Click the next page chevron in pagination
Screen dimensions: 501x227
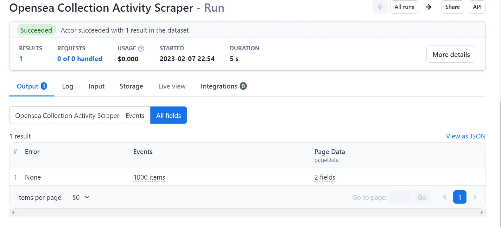click(x=475, y=197)
